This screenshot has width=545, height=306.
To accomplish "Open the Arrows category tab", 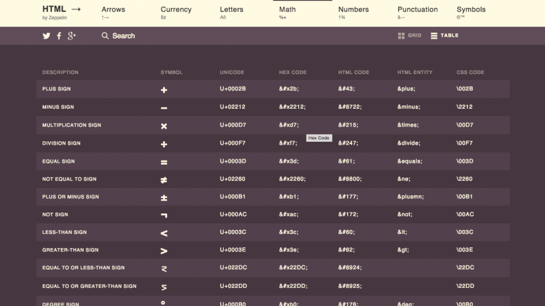I will [x=113, y=12].
